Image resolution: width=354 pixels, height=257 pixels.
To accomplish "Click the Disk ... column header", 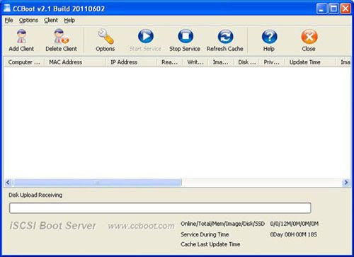I will pos(246,62).
